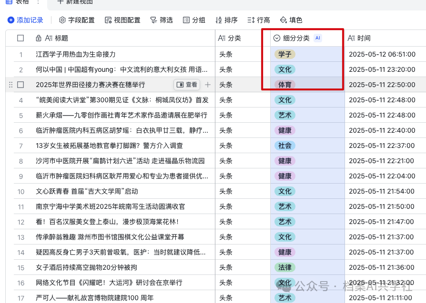
Task: Tick the select-all checkbox in header
Action: pyautogui.click(x=20, y=38)
